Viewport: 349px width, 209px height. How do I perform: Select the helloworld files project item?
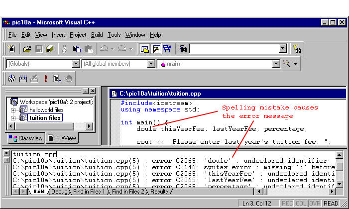tap(46, 110)
